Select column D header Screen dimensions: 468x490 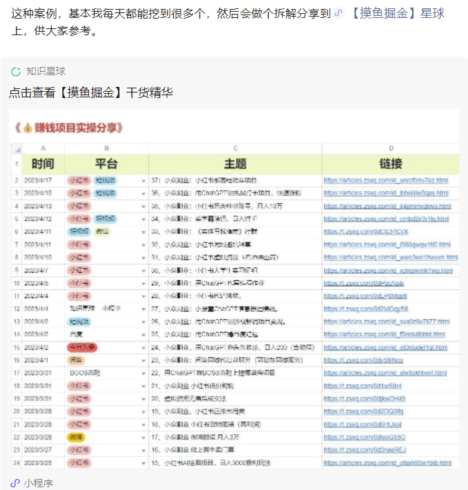pos(391,148)
